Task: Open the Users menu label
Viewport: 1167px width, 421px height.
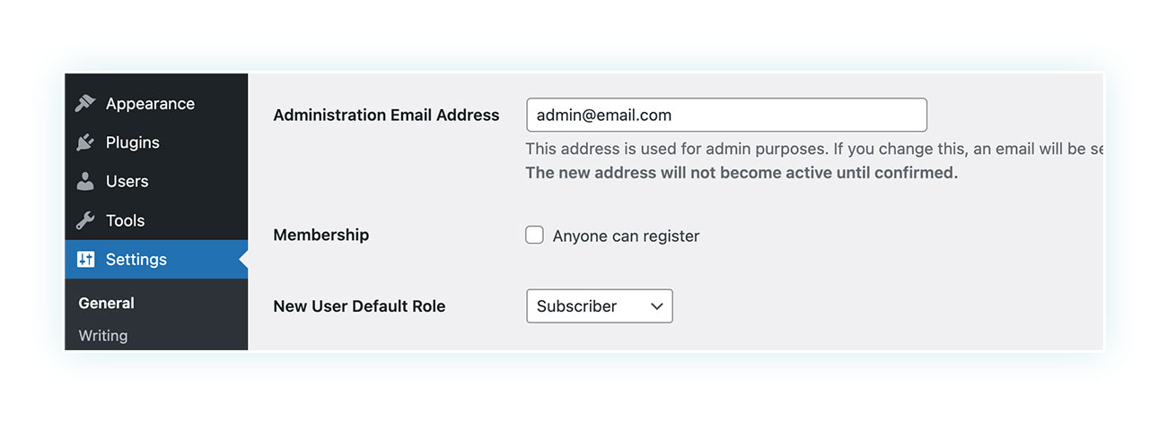Action: [x=127, y=181]
